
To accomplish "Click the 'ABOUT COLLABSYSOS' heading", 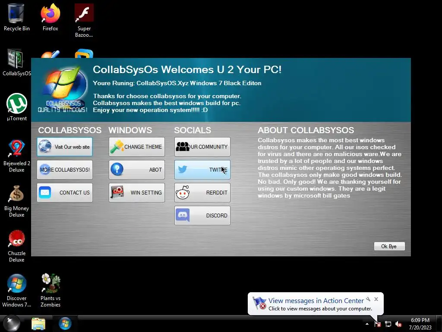I will coord(306,130).
